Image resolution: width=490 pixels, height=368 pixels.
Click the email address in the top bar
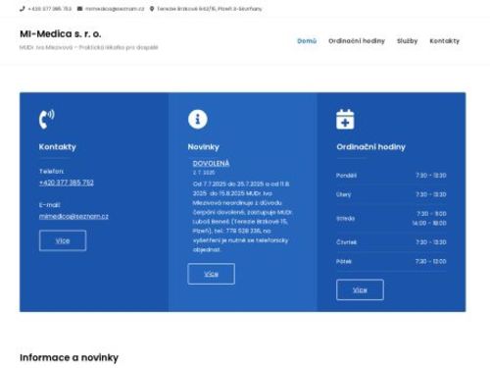[x=115, y=9]
